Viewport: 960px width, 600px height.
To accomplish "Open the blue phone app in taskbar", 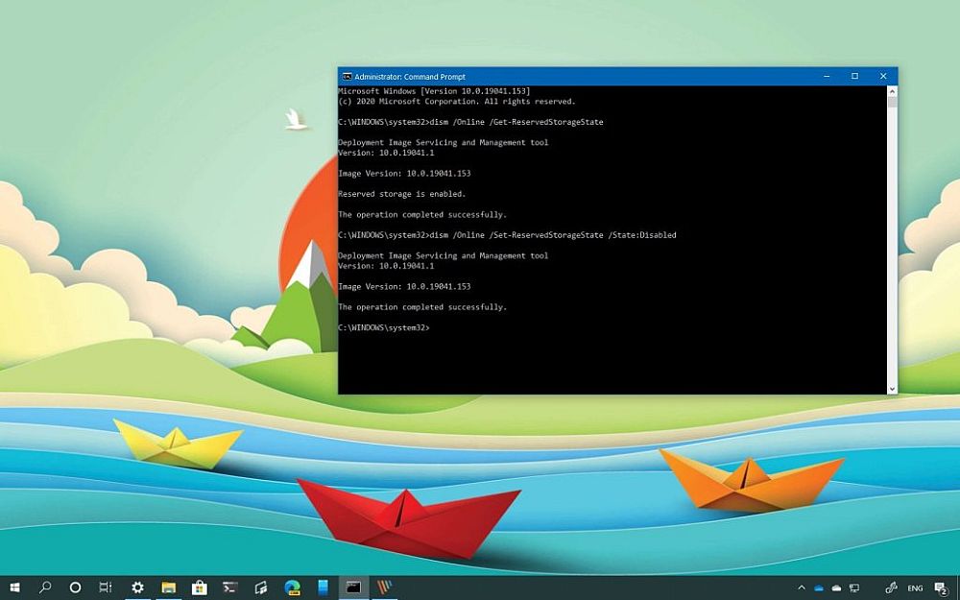I will point(323,588).
